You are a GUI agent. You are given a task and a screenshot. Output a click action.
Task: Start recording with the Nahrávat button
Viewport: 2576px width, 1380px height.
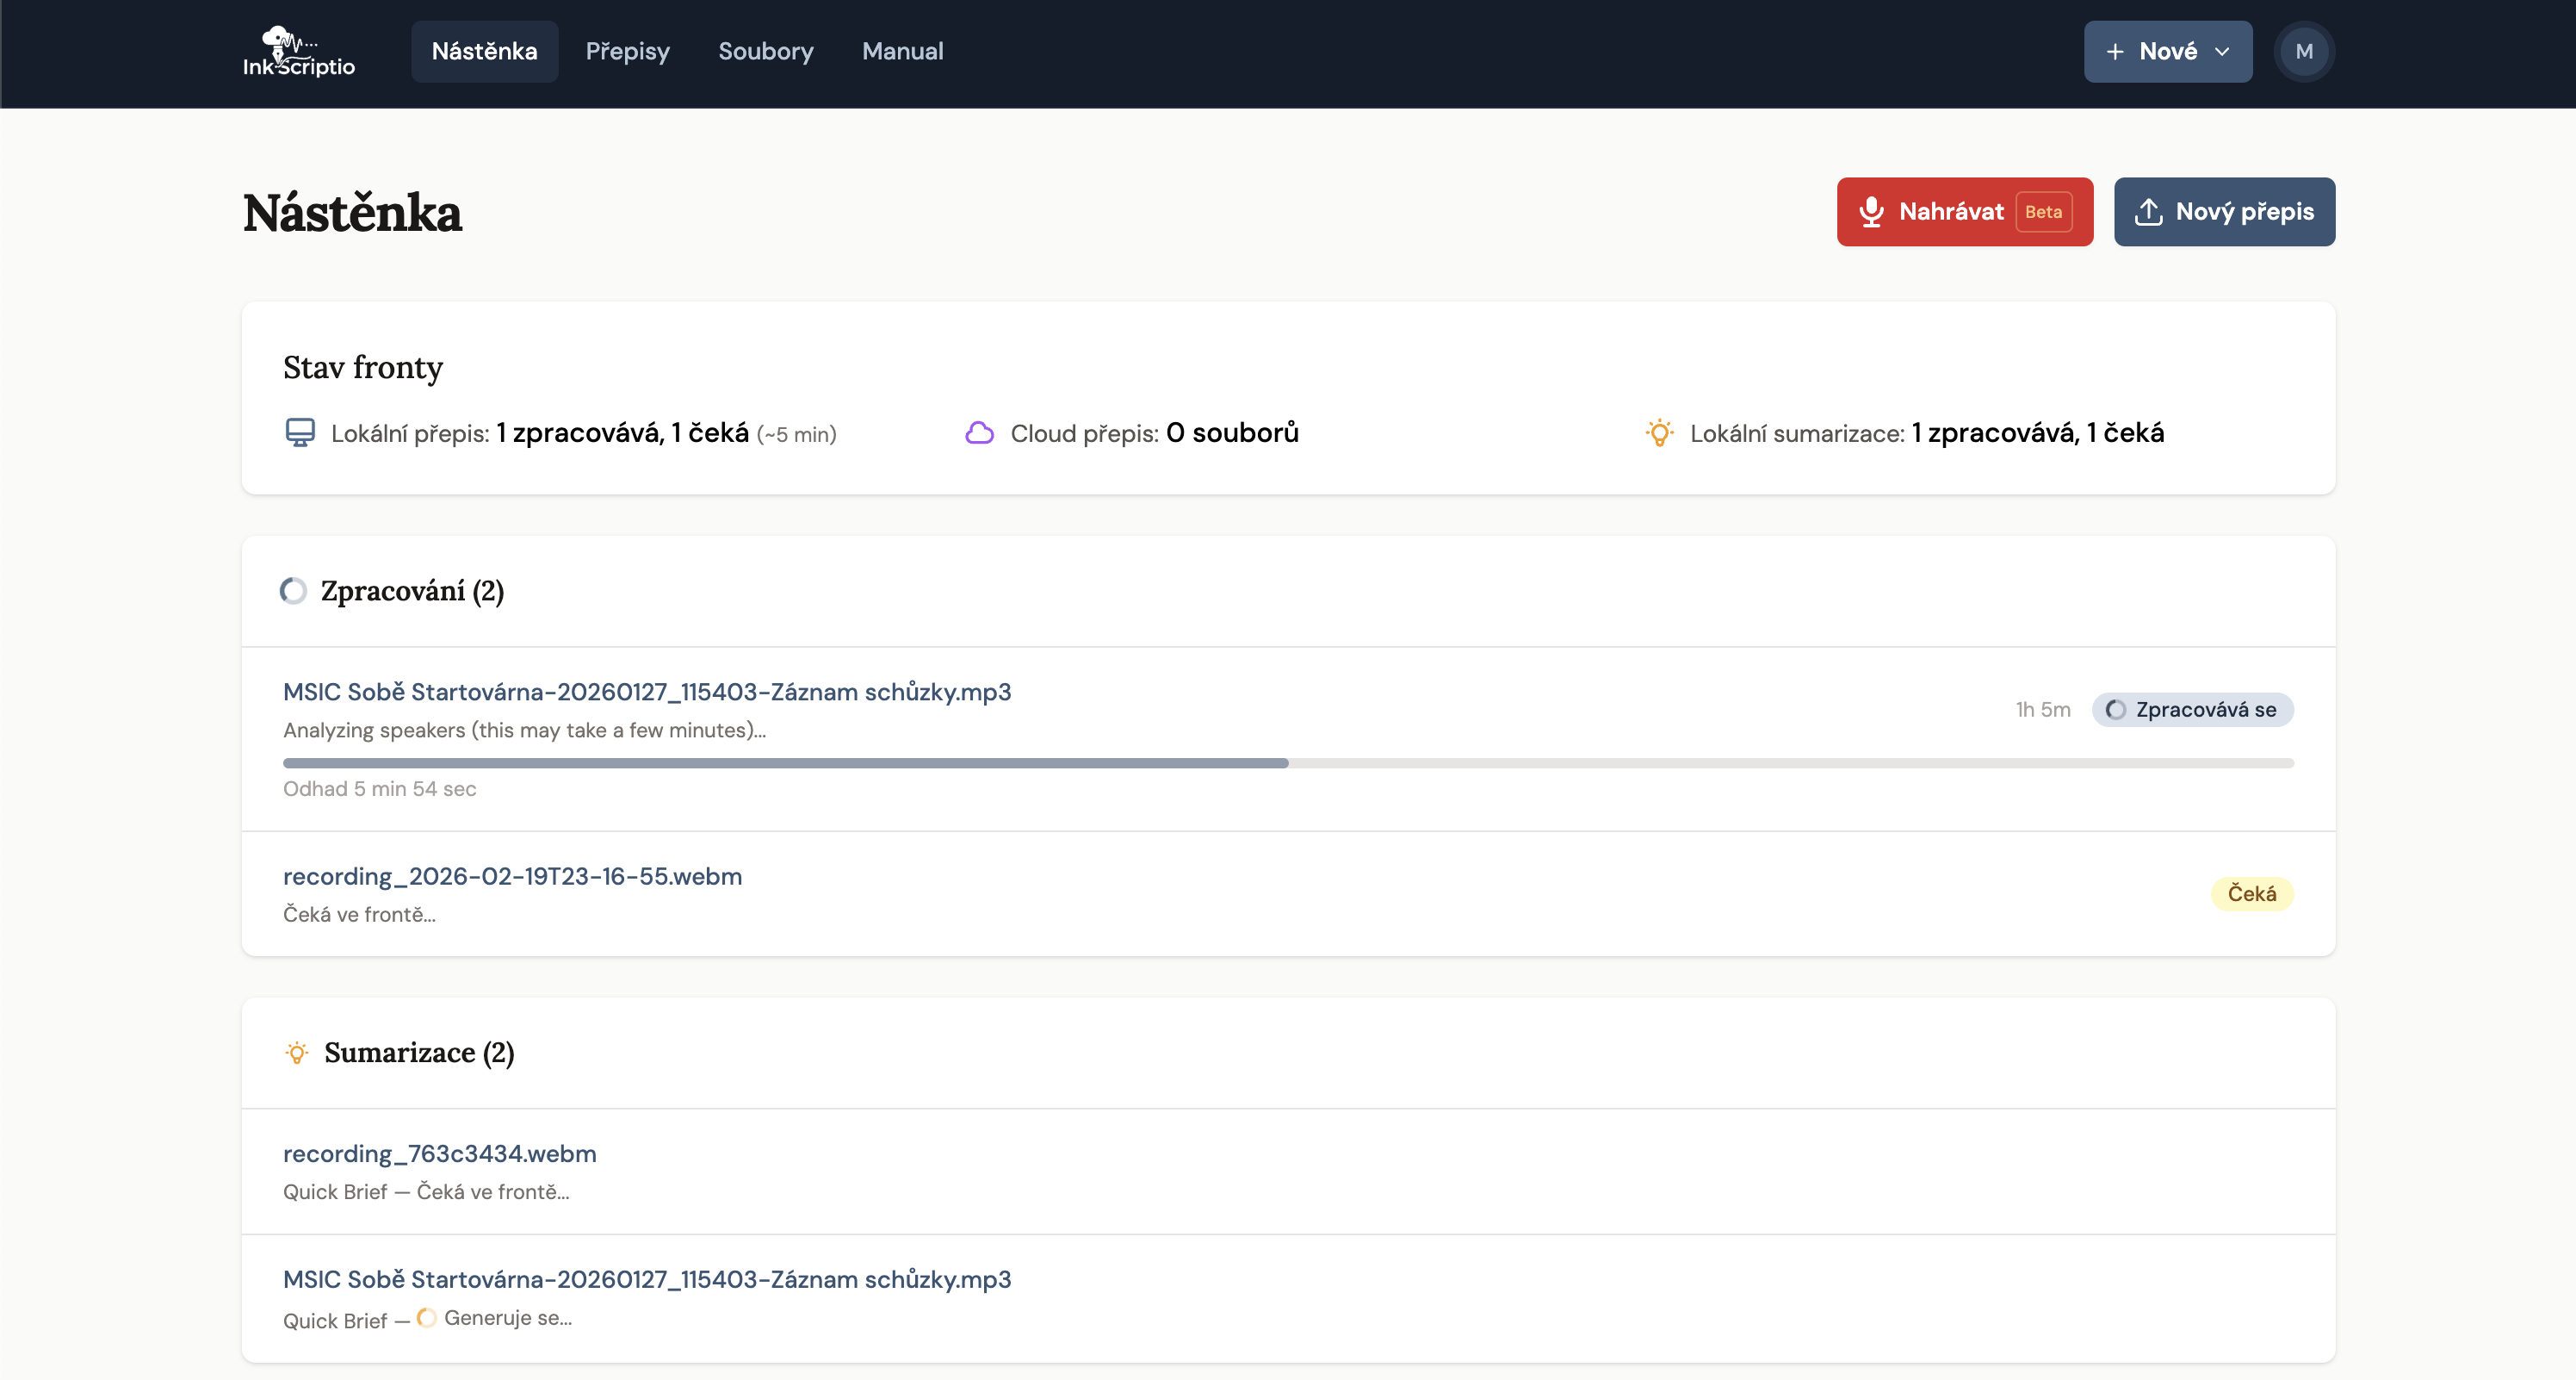1963,211
